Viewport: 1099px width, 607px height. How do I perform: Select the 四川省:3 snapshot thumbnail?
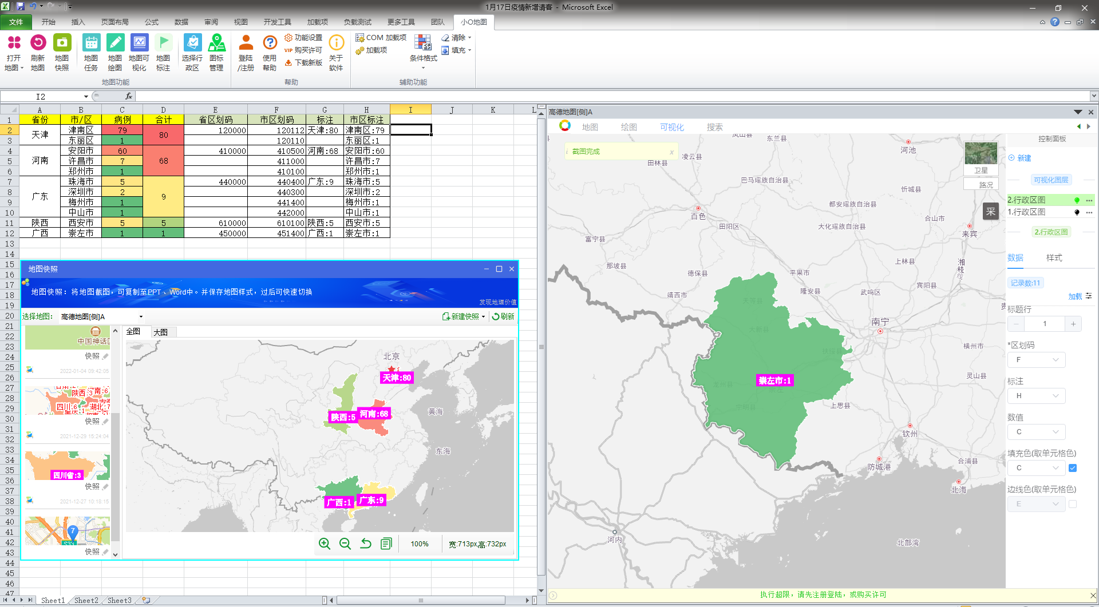click(67, 466)
